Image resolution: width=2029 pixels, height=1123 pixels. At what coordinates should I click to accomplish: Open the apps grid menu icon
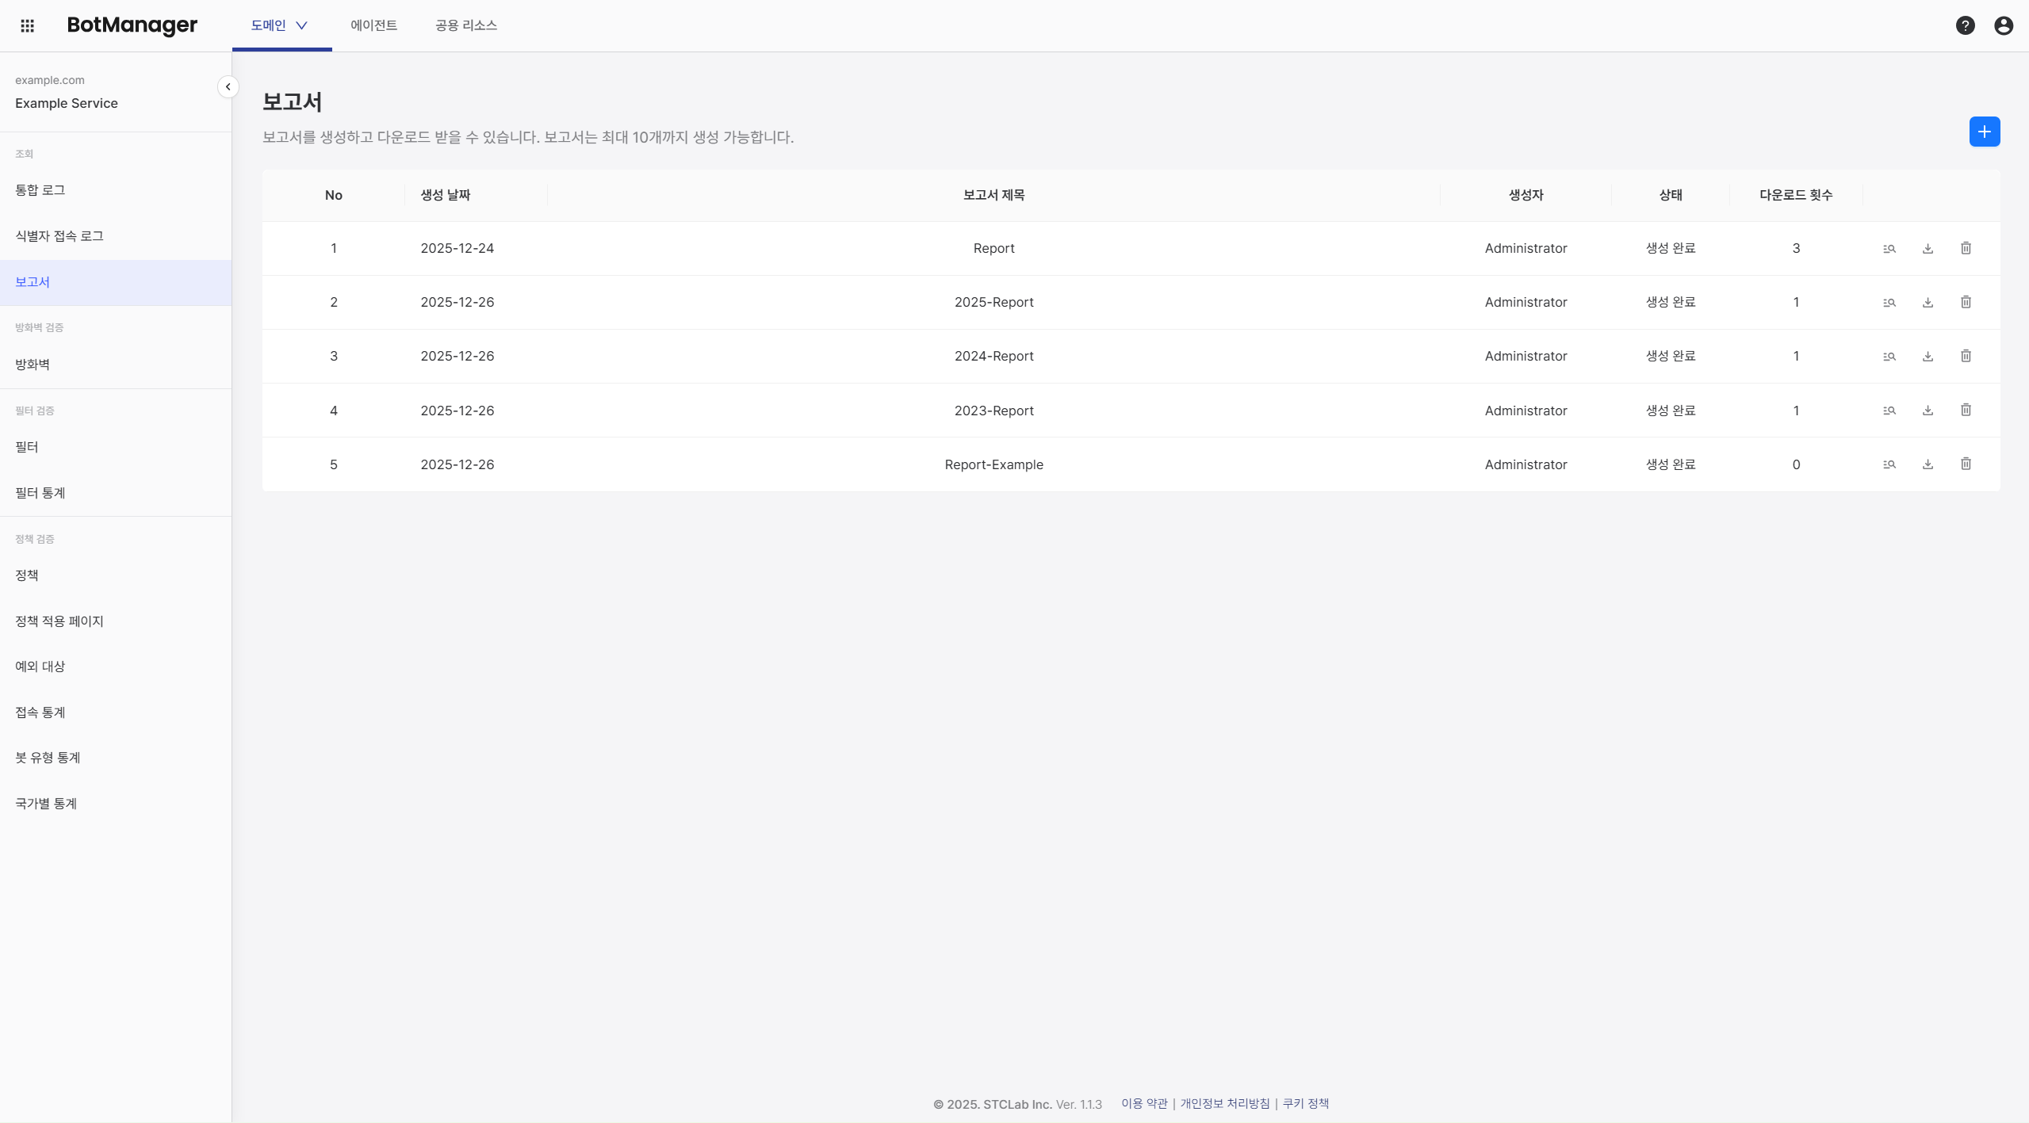pos(27,25)
